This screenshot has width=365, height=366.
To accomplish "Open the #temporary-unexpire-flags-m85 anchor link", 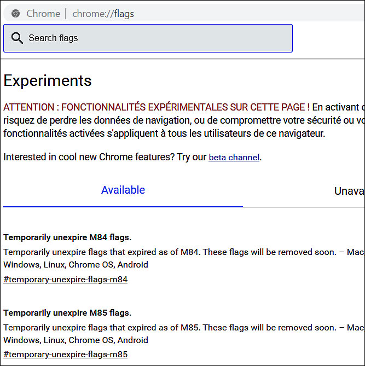I will click(65, 355).
